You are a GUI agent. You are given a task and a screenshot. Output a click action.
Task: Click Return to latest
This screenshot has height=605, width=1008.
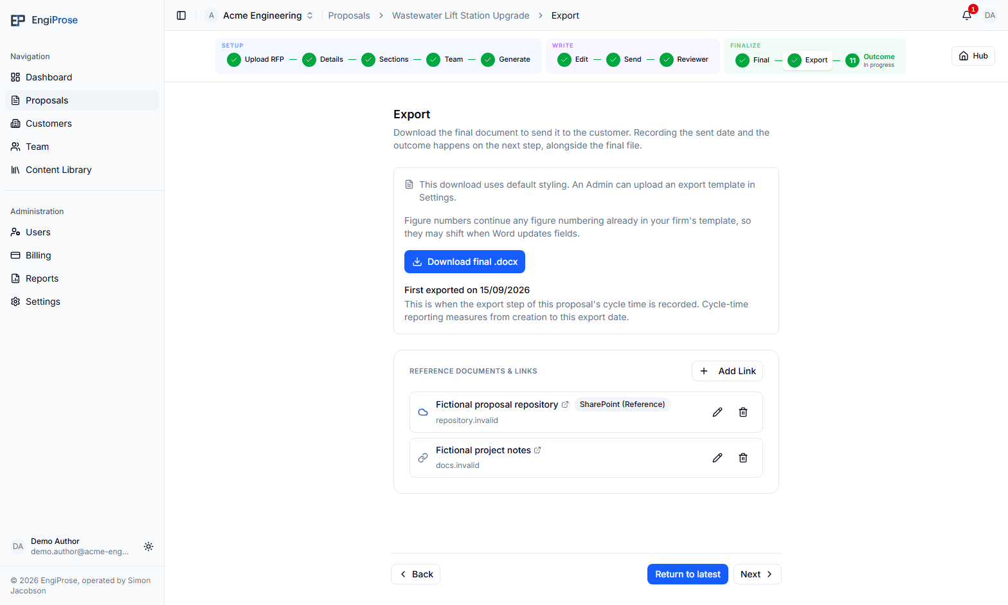[x=688, y=574]
